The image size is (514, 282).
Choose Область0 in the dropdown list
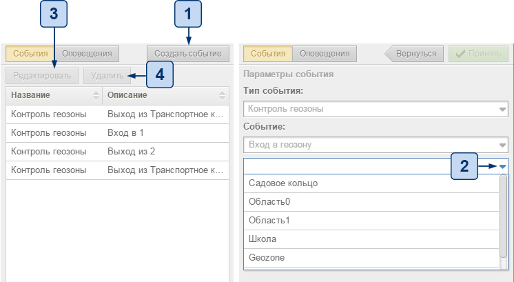click(371, 201)
